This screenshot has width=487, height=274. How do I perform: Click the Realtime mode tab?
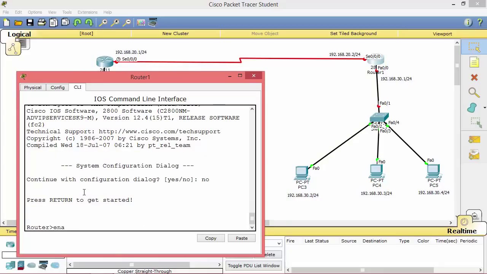462,231
